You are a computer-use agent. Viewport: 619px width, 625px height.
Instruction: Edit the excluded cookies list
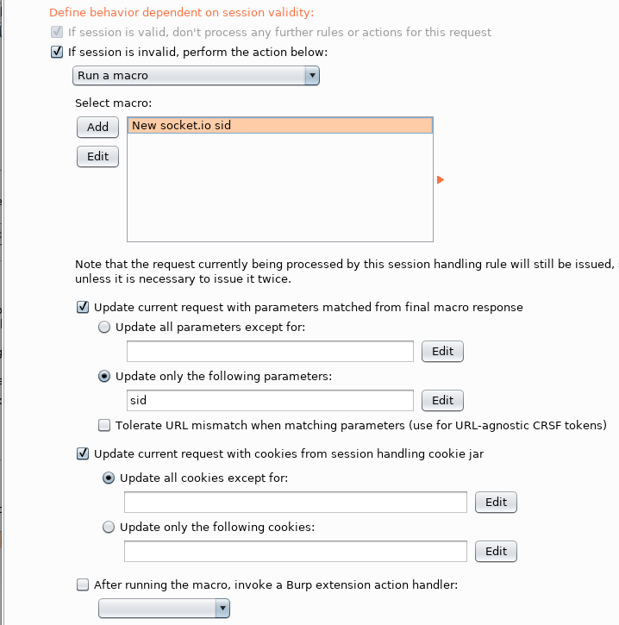pyautogui.click(x=496, y=503)
